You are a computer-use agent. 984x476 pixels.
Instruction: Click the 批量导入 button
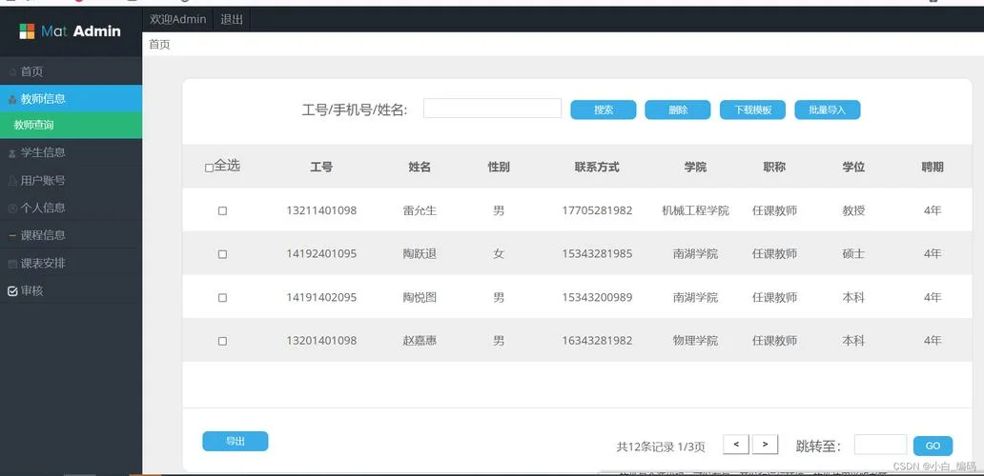coord(827,109)
